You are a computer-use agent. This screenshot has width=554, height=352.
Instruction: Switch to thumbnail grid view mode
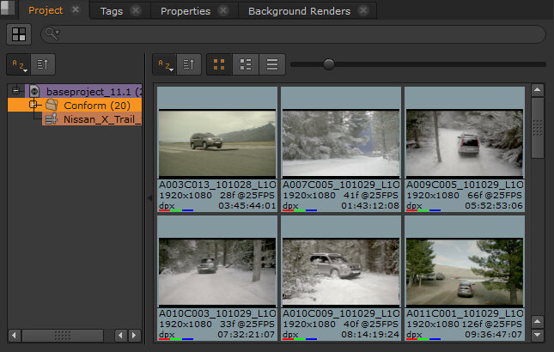click(220, 64)
